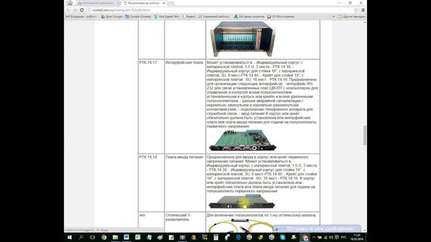
Task: Open a new browser tab
Action: pyautogui.click(x=171, y=3)
